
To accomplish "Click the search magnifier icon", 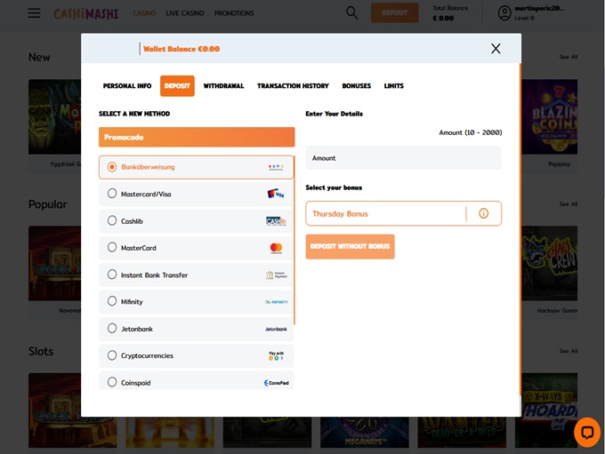I will tap(352, 13).
